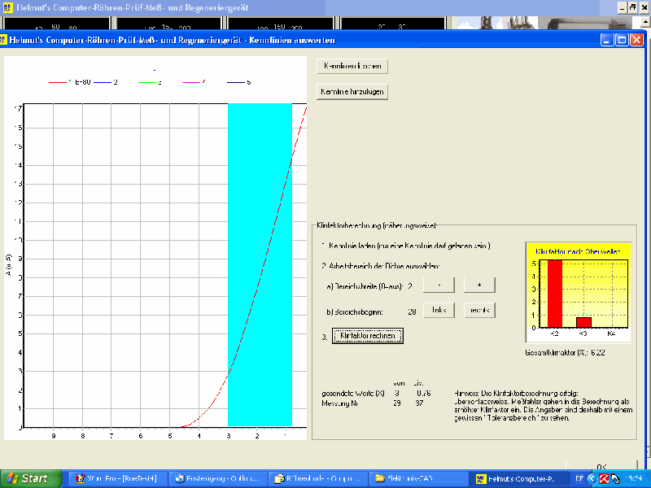
Task: Click 'Klirrfaktor rechnen' to calculate distortion
Action: tap(367, 335)
